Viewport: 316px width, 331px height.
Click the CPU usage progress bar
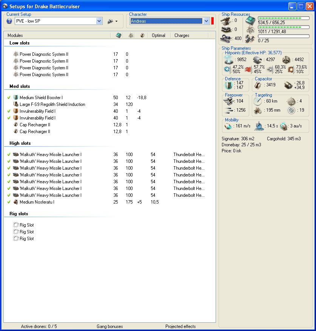click(284, 18)
